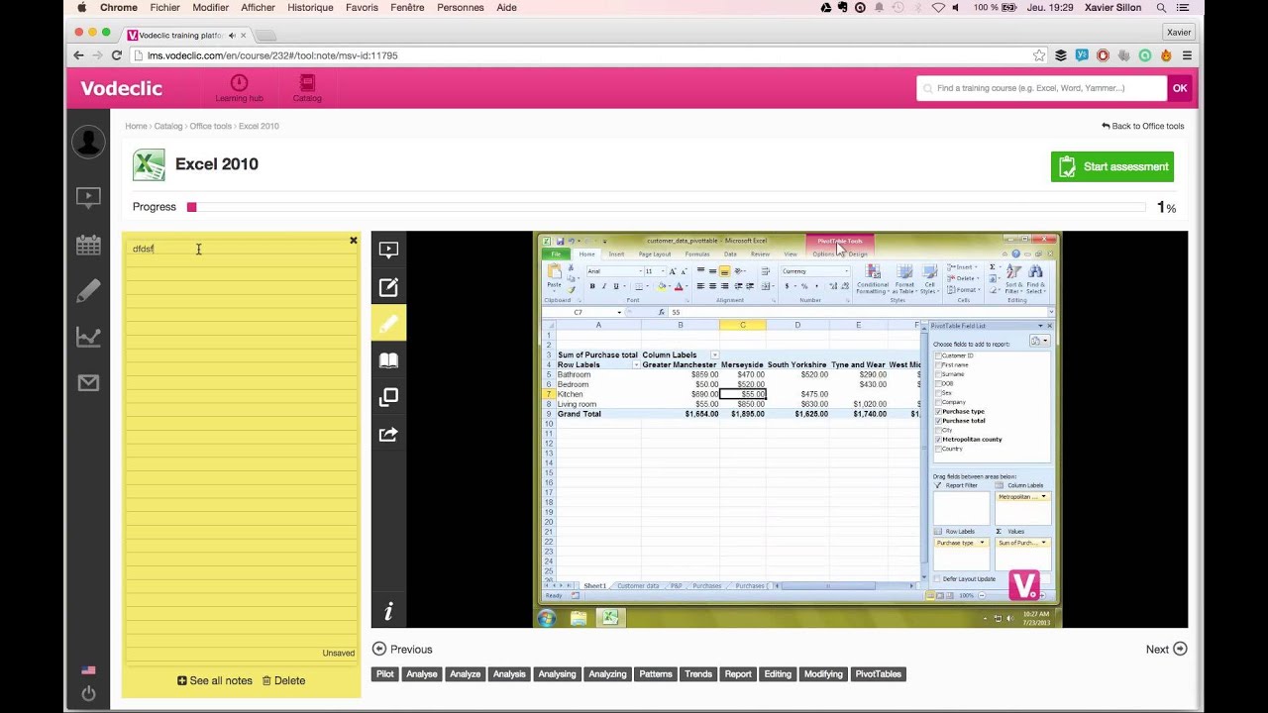
Task: Open the video lessons sidebar icon
Action: coord(88,198)
